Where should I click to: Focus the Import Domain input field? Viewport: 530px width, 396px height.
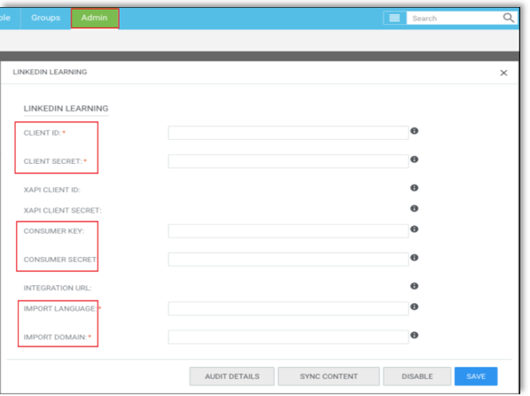tap(288, 337)
